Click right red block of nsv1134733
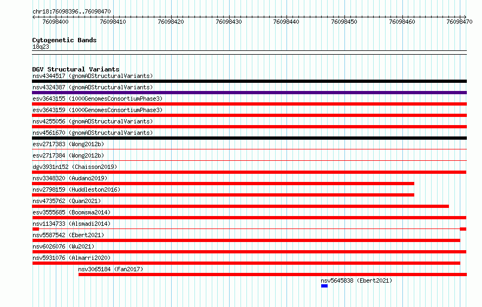 pyautogui.click(x=463, y=229)
